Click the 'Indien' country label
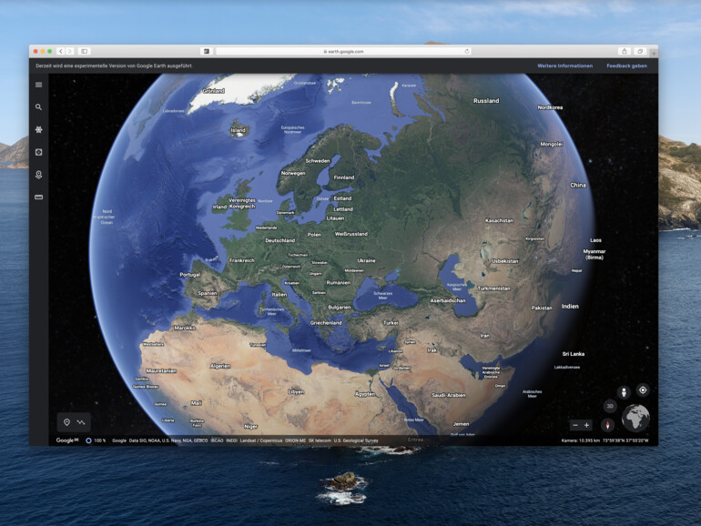The image size is (701, 526). (570, 306)
